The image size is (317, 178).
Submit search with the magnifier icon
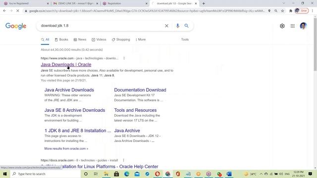(x=186, y=26)
